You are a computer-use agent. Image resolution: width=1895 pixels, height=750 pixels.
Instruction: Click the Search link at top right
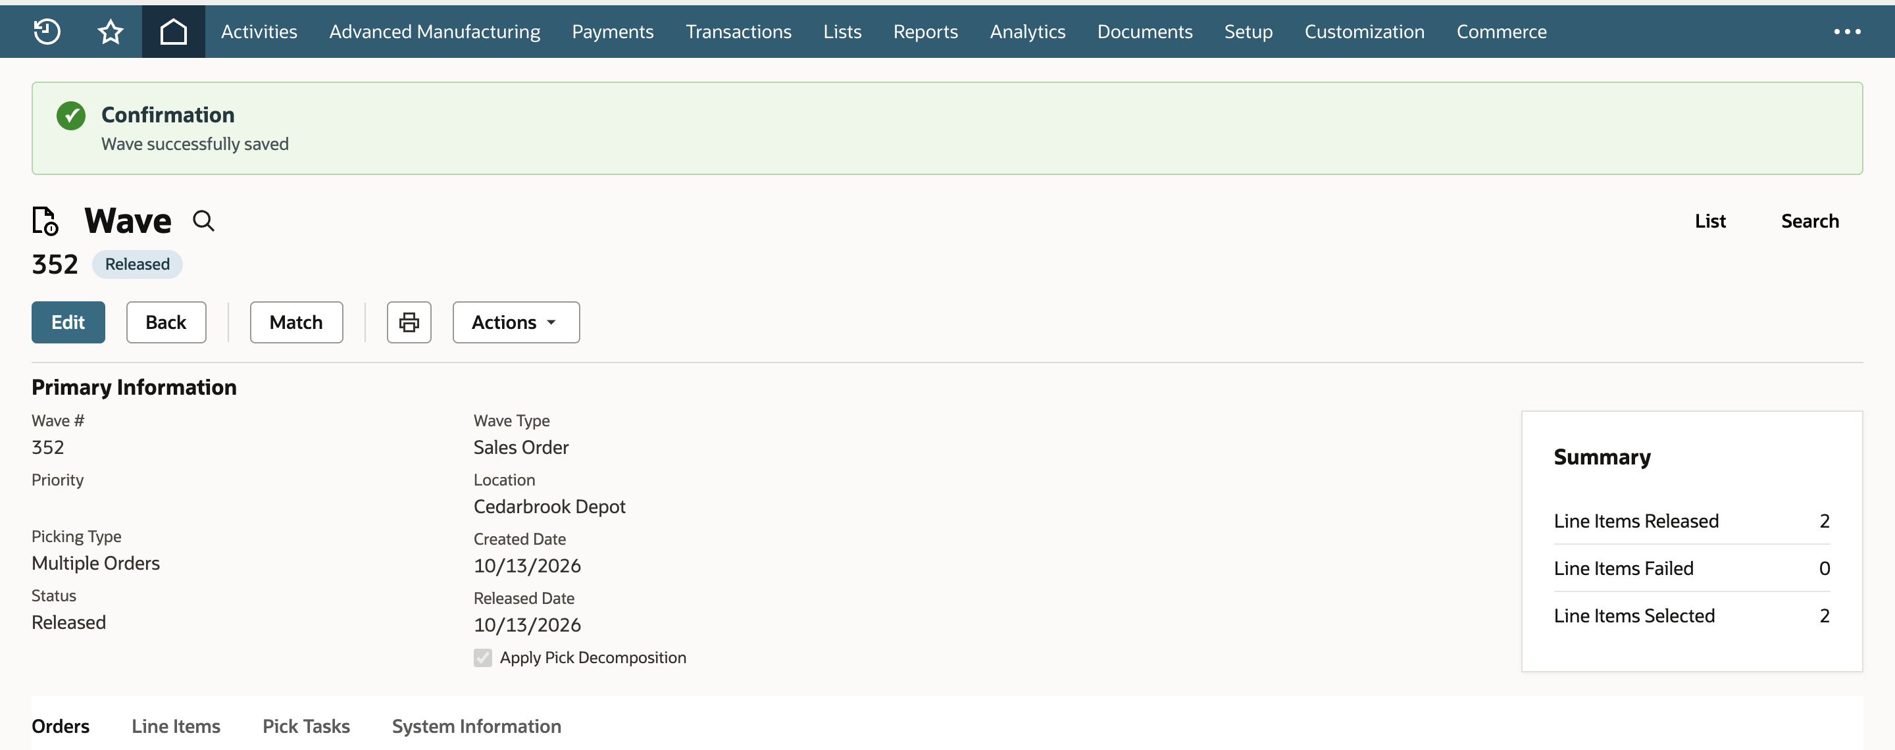pyautogui.click(x=1809, y=220)
